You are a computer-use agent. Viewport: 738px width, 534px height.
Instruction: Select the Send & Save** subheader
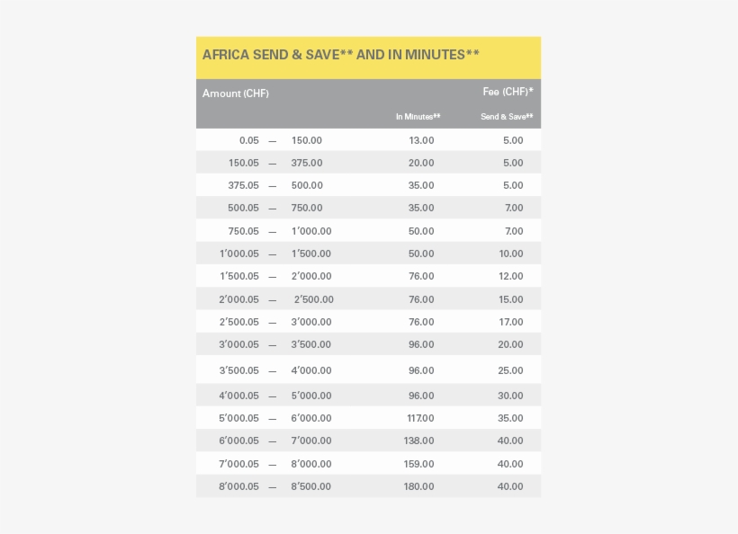507,117
